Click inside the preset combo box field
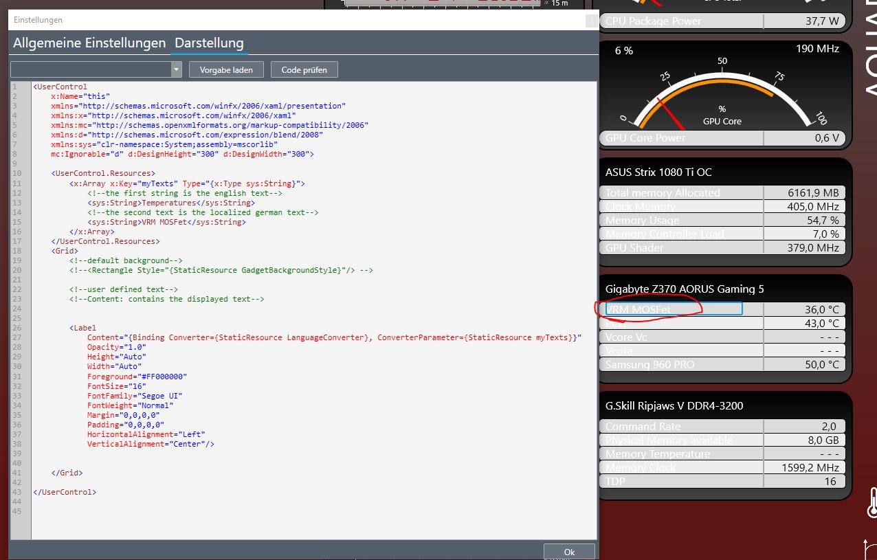This screenshot has width=877, height=560. pos(90,69)
